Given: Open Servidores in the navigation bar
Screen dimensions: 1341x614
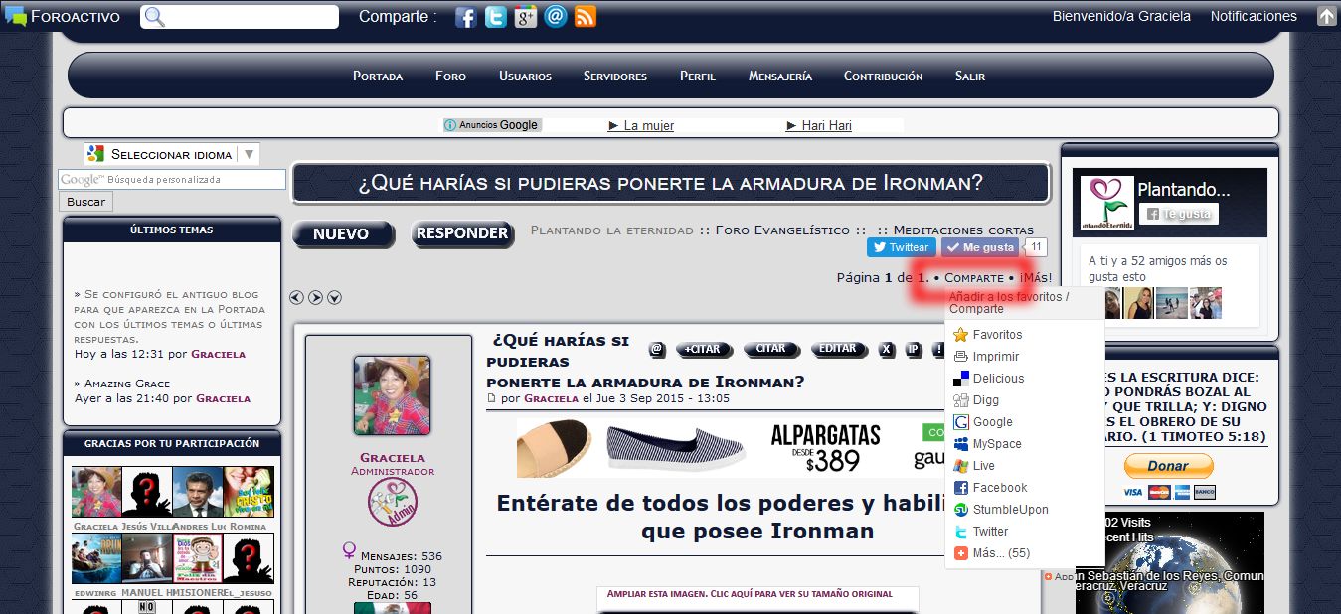Looking at the screenshot, I should [615, 77].
